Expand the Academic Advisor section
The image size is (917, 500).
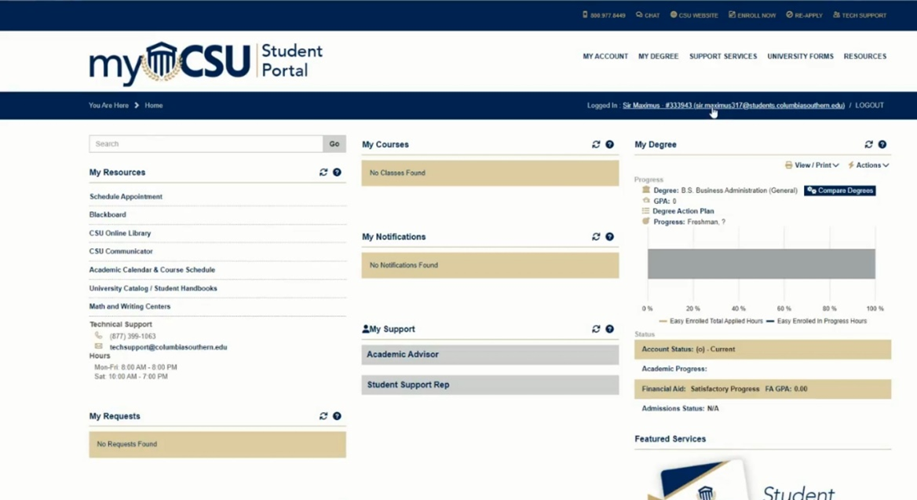click(x=490, y=355)
